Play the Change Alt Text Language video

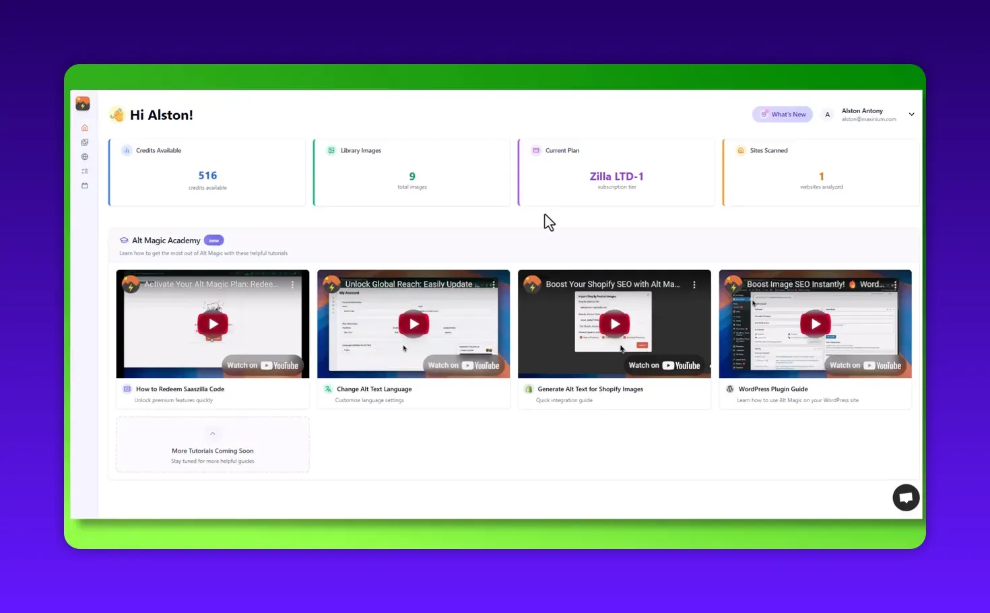click(413, 323)
